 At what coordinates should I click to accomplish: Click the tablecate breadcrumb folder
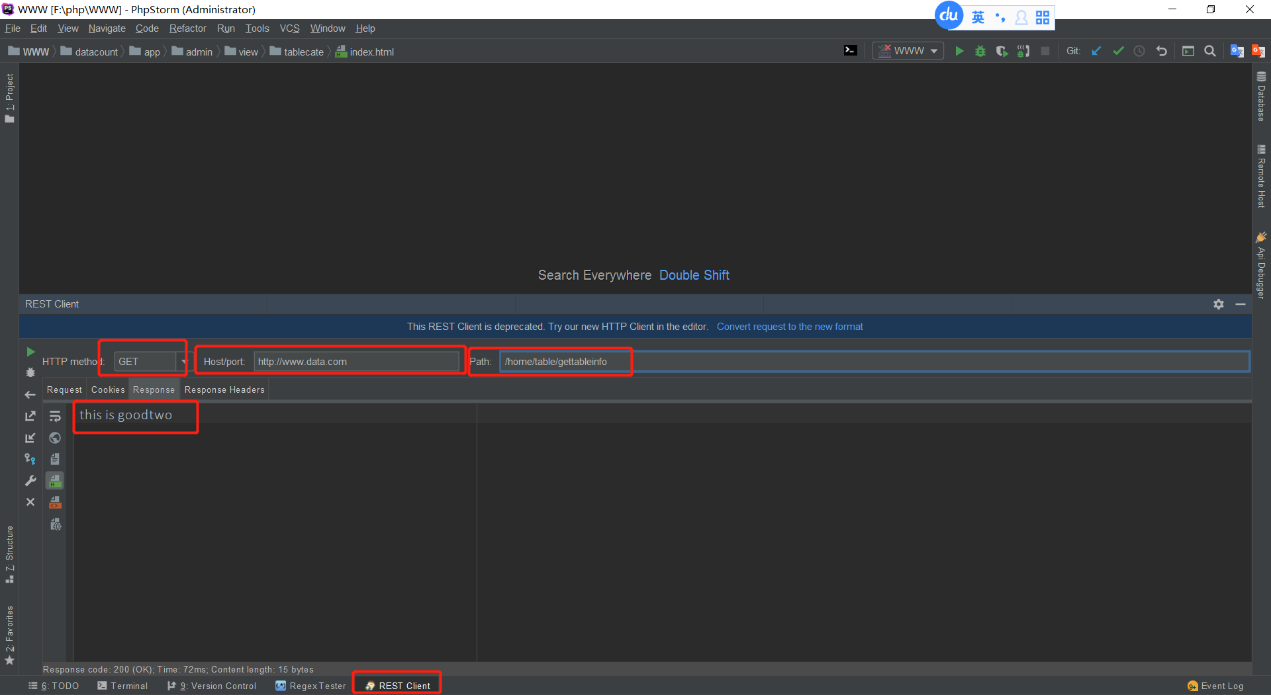(297, 52)
